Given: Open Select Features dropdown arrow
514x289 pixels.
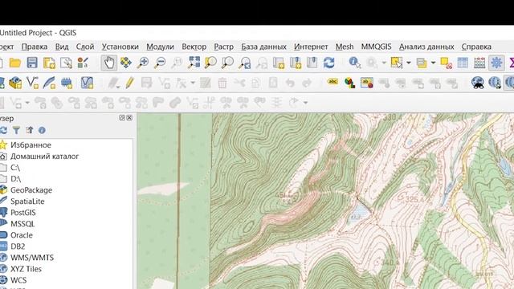Looking at the screenshot, I should pos(409,63).
